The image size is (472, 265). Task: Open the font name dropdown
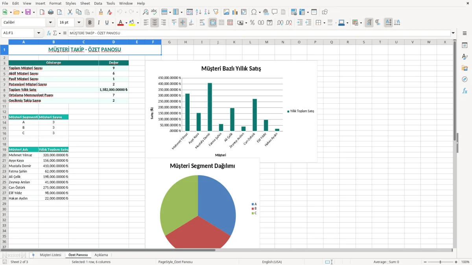coord(50,23)
